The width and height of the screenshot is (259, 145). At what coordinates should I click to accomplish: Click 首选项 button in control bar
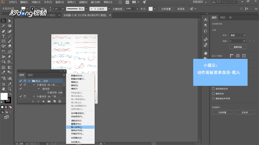pyautogui.click(x=181, y=9)
